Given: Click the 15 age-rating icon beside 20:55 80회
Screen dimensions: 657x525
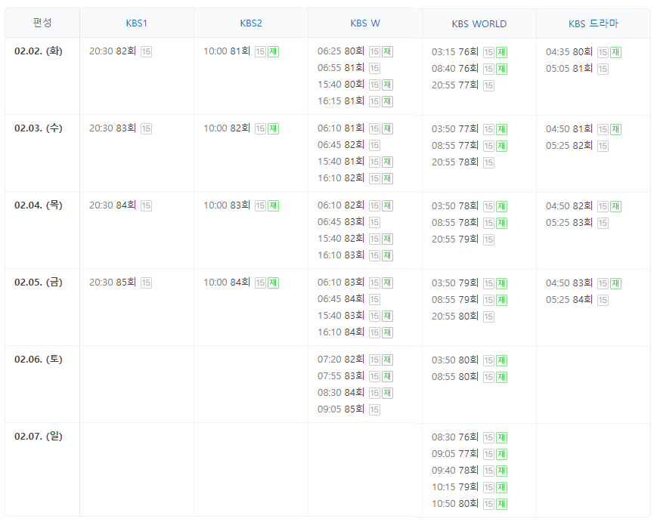Looking at the screenshot, I should [x=488, y=317].
